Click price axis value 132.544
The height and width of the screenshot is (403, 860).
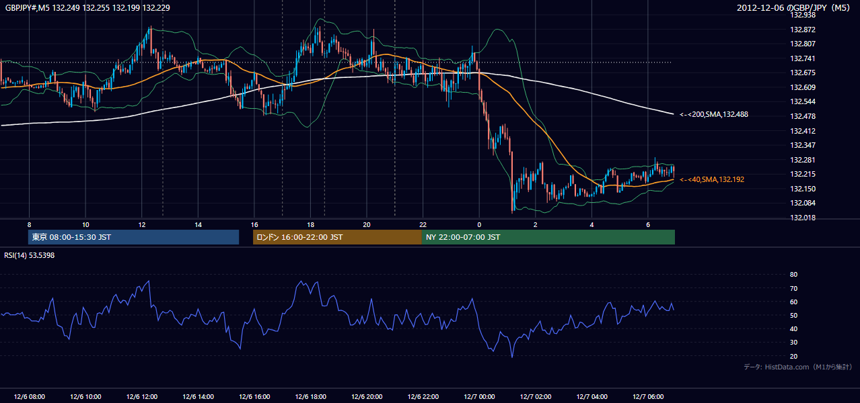[x=803, y=102]
